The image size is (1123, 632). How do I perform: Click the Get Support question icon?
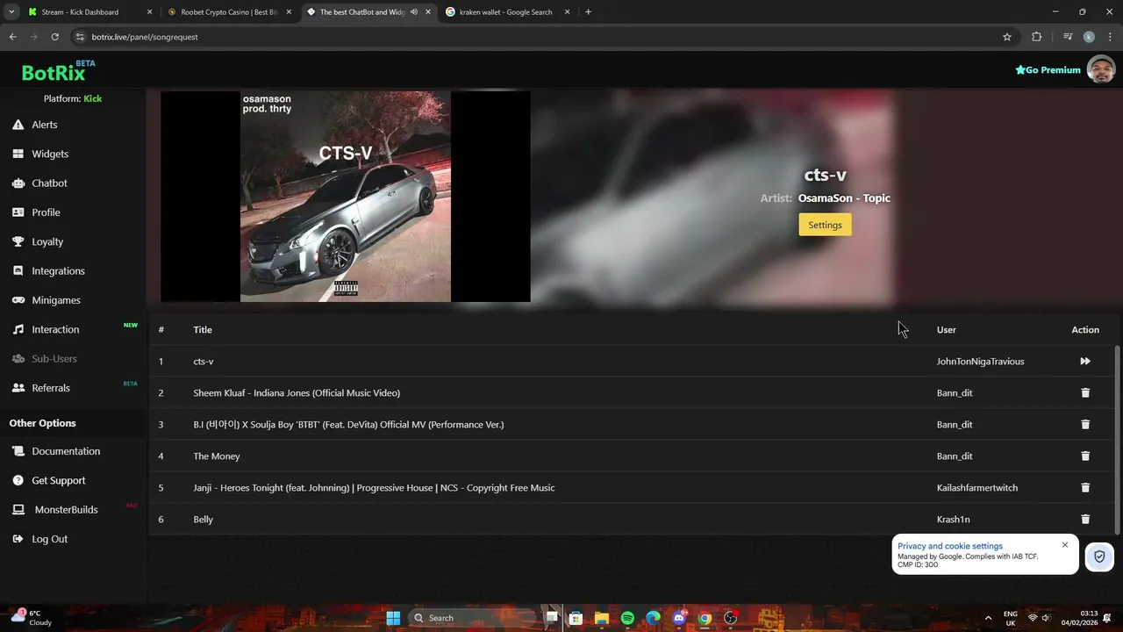(18, 480)
